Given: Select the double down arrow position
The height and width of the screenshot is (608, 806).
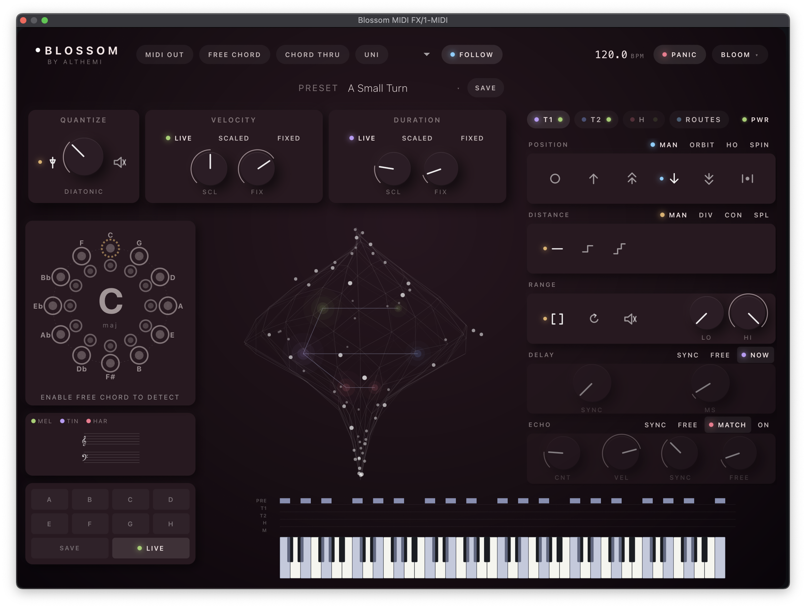Looking at the screenshot, I should pyautogui.click(x=709, y=179).
